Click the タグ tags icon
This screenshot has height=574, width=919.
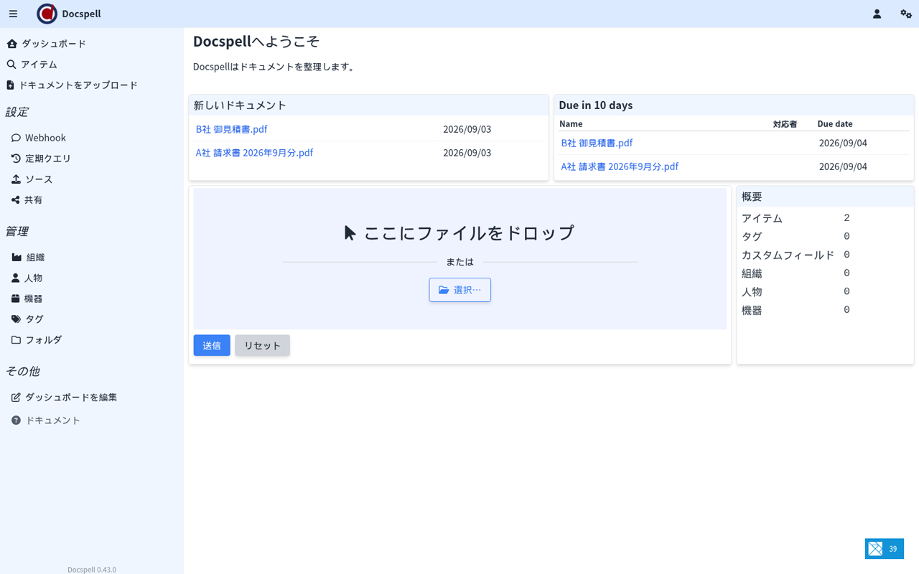pos(16,319)
